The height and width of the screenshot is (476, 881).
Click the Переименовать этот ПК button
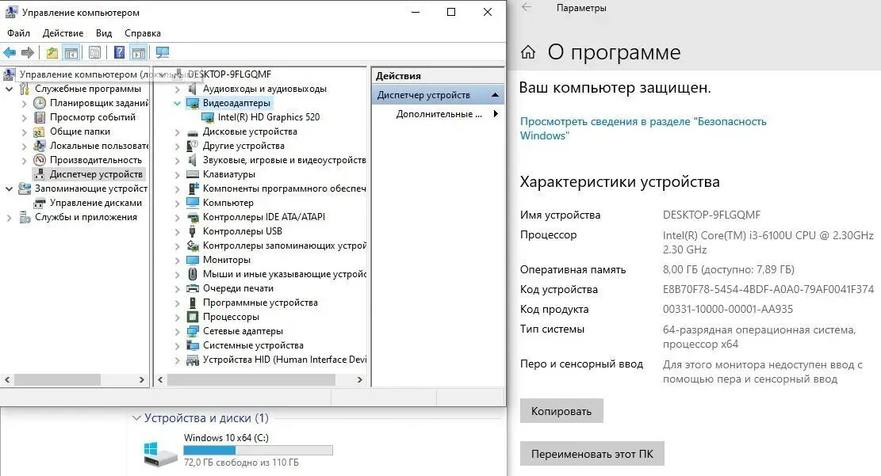click(x=592, y=455)
